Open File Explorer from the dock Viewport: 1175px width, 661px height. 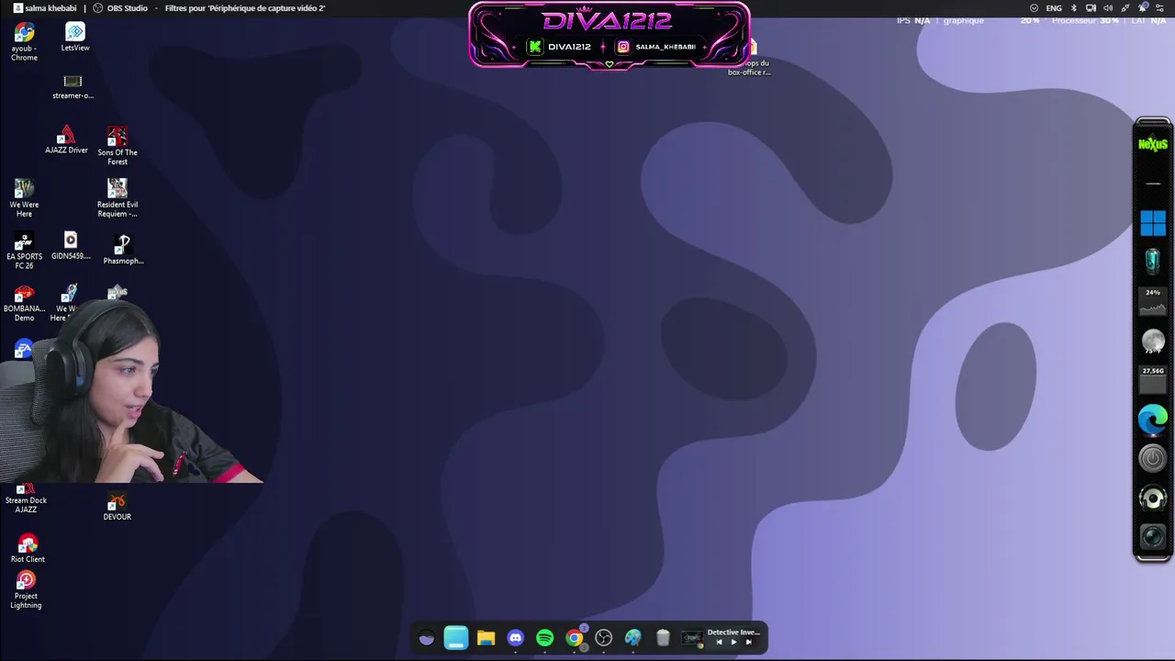pos(486,638)
